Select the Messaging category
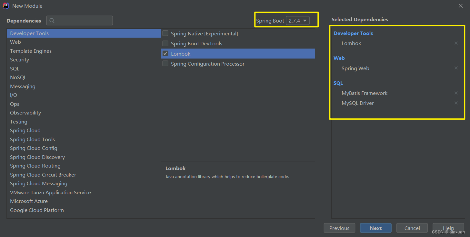This screenshot has height=237, width=470. pyautogui.click(x=84, y=86)
